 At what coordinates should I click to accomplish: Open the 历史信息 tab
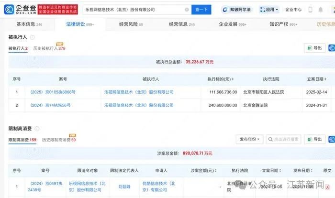pyautogui.click(x=325, y=24)
